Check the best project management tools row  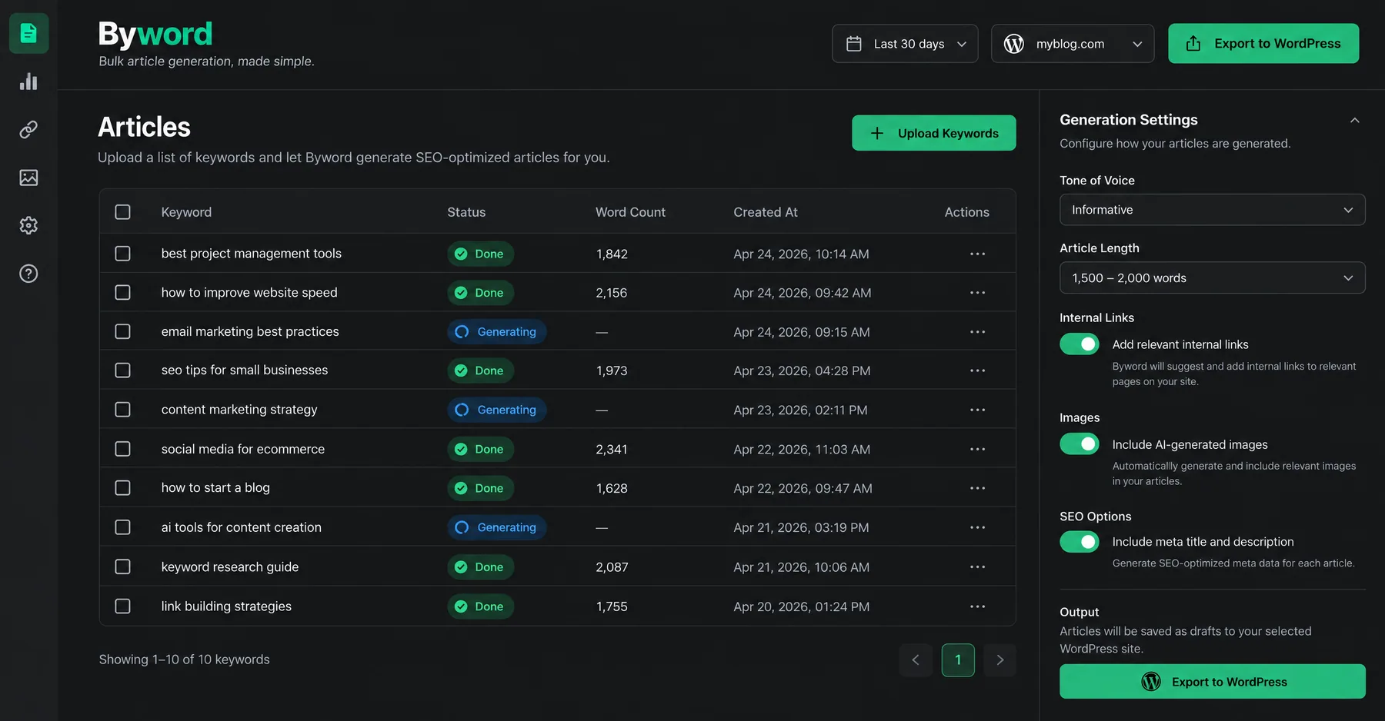(x=122, y=254)
